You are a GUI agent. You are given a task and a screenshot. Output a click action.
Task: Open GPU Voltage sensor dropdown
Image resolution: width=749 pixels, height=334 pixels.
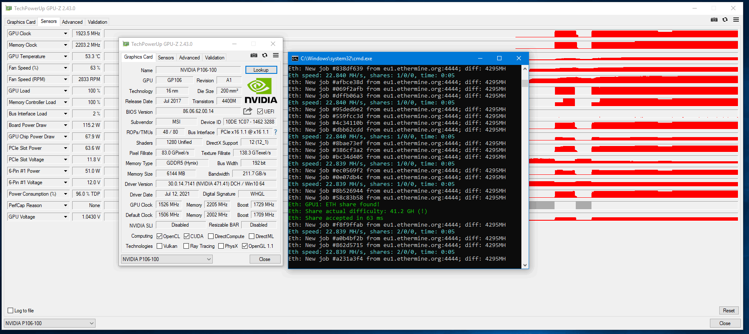click(65, 217)
